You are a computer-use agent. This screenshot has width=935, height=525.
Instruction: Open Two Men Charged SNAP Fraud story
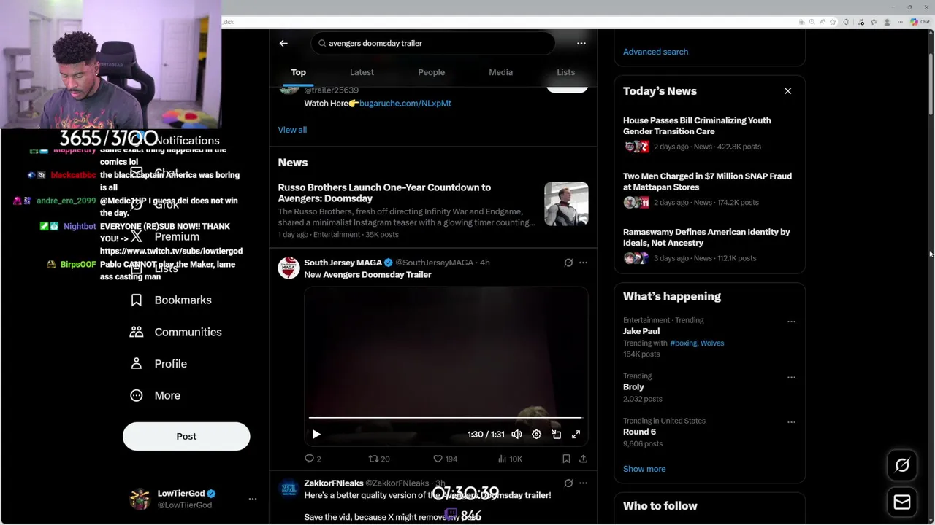(x=707, y=182)
